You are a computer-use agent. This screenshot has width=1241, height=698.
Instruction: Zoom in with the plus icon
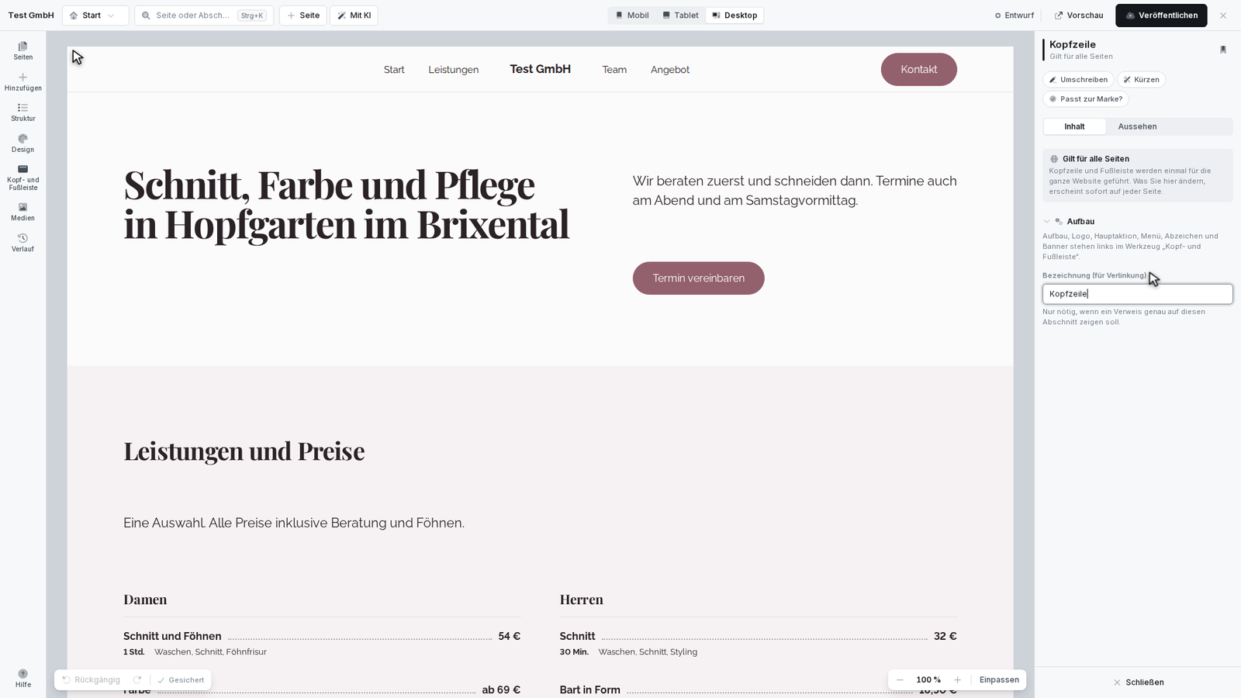957,680
